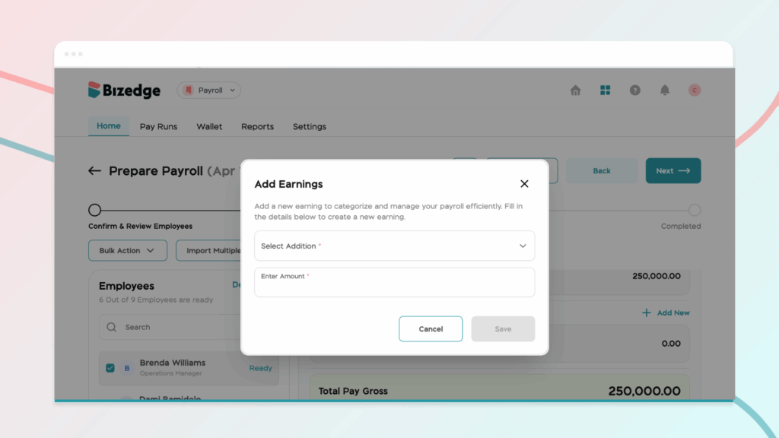Image resolution: width=779 pixels, height=438 pixels.
Task: Close the Add Earnings dialog with X
Action: coord(524,184)
